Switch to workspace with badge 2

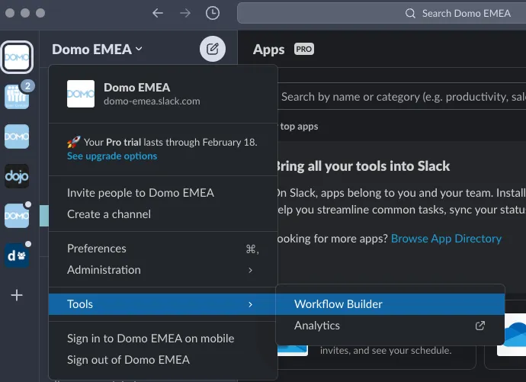coord(17,96)
